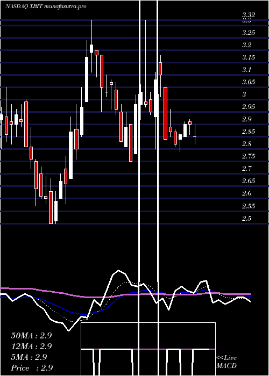Click the NASDAQ XBIT chart title
This screenshot has width=269, height=376.
(46, 6)
